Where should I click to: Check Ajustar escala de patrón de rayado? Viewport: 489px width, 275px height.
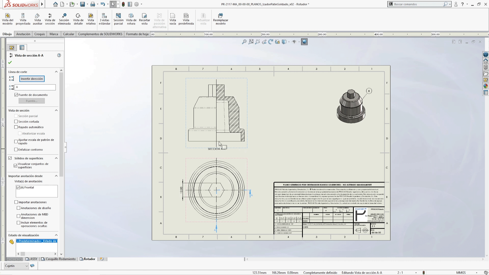[x=16, y=141]
